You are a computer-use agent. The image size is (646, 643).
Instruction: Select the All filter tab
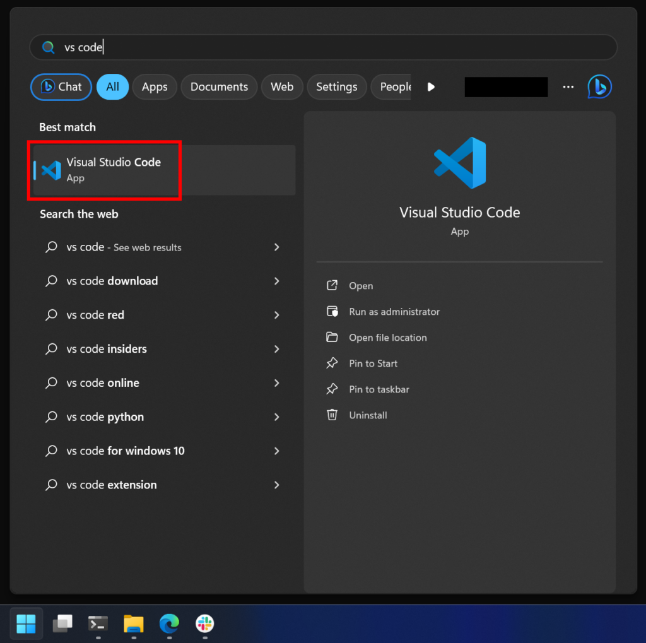click(112, 87)
